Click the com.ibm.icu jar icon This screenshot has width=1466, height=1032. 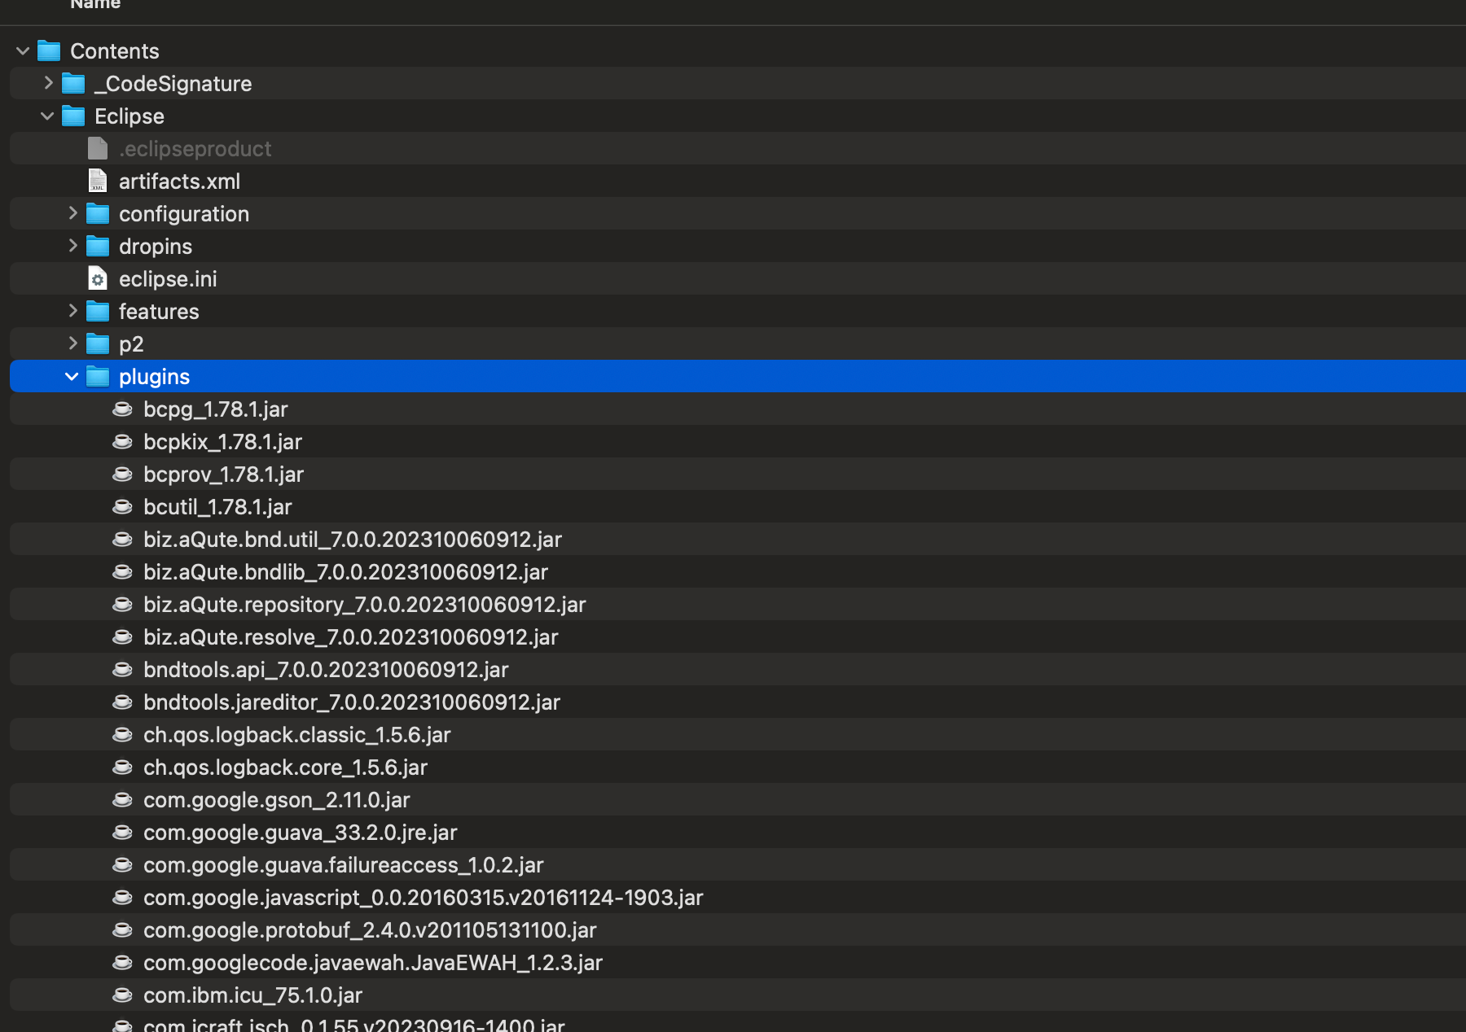[122, 995]
